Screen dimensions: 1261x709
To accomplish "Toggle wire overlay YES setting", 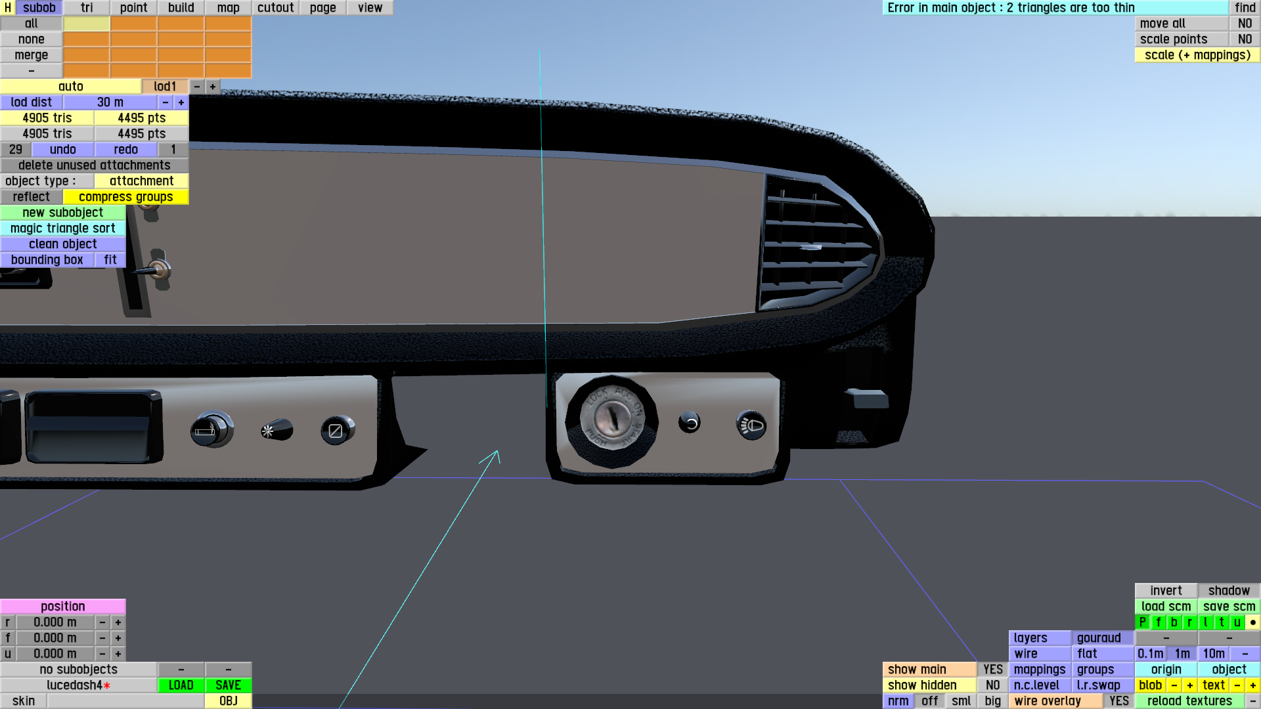I will [1118, 701].
